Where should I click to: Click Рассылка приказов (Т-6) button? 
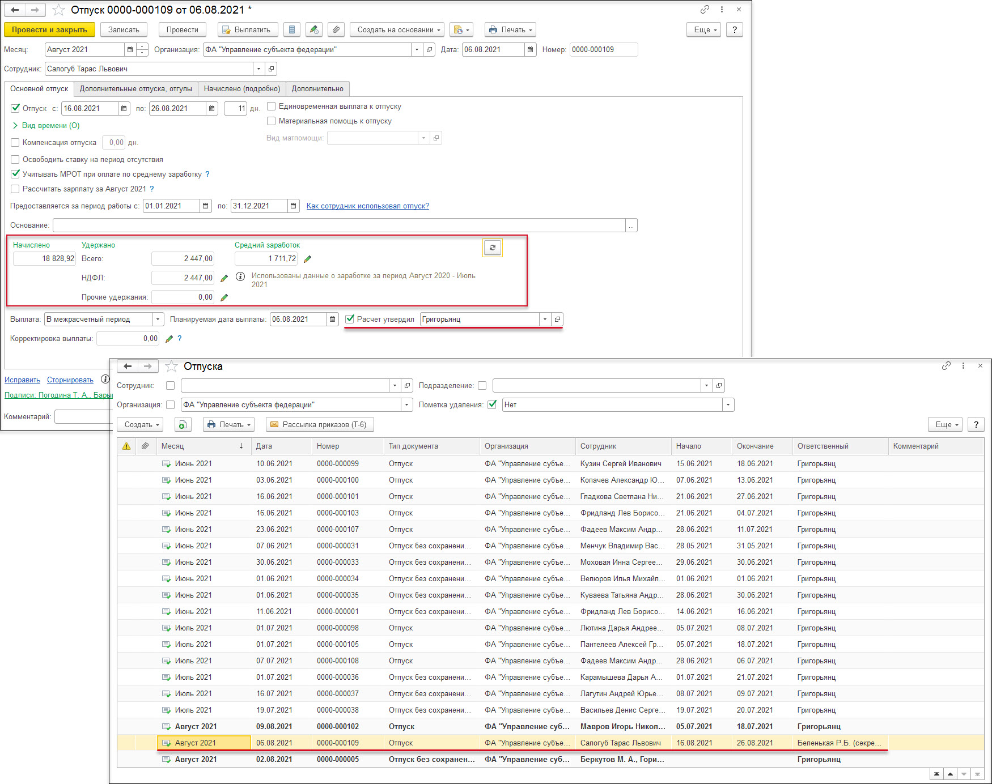[x=320, y=424]
